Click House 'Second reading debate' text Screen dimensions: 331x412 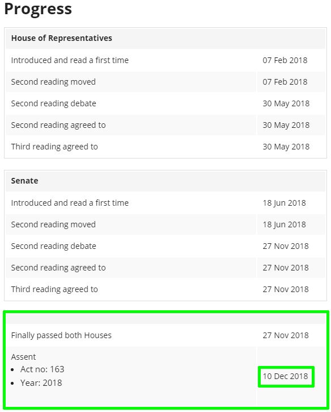[53, 103]
